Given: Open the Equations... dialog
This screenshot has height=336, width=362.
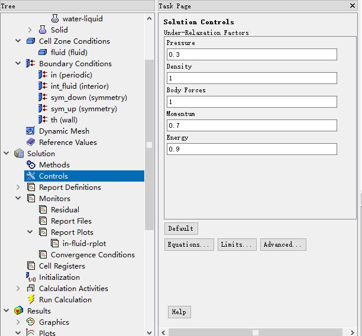Looking at the screenshot, I should [189, 244].
